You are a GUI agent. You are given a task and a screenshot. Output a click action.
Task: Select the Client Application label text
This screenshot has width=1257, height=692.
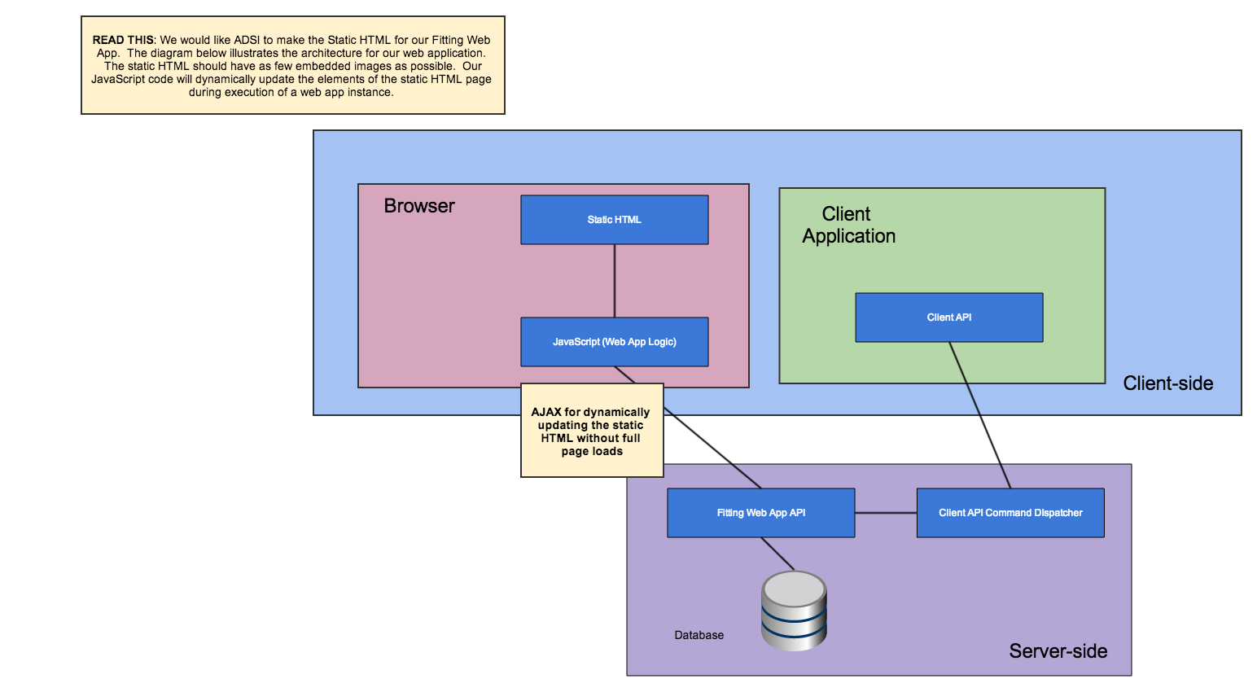[848, 225]
